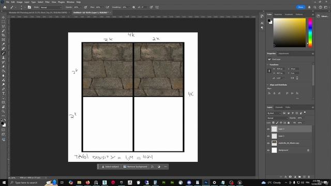The image size is (331, 186).
Task: Click the hue slider in Color panel
Action: tap(310, 33)
